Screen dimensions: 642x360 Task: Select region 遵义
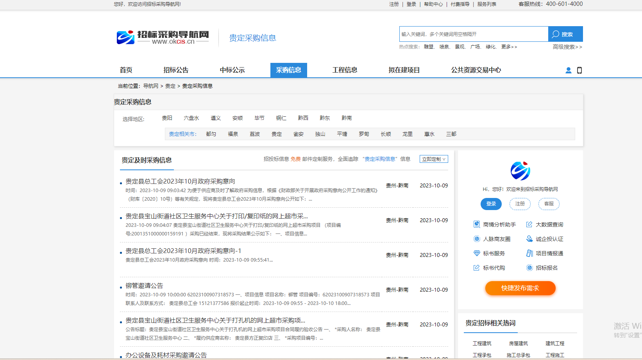[216, 118]
